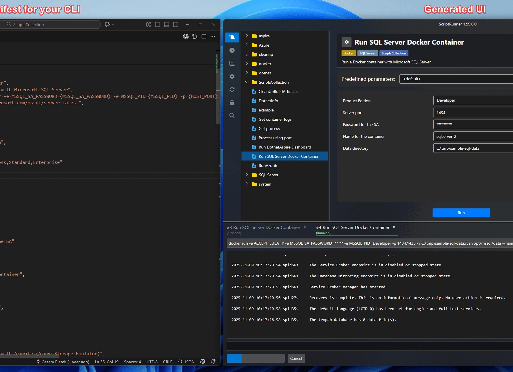This screenshot has height=372, width=513.
Task: Open the Product Edition dropdown
Action: point(473,100)
